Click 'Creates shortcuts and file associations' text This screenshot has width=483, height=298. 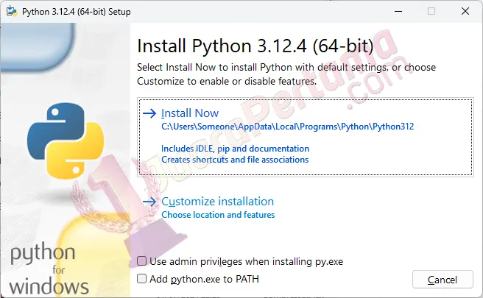tap(235, 160)
